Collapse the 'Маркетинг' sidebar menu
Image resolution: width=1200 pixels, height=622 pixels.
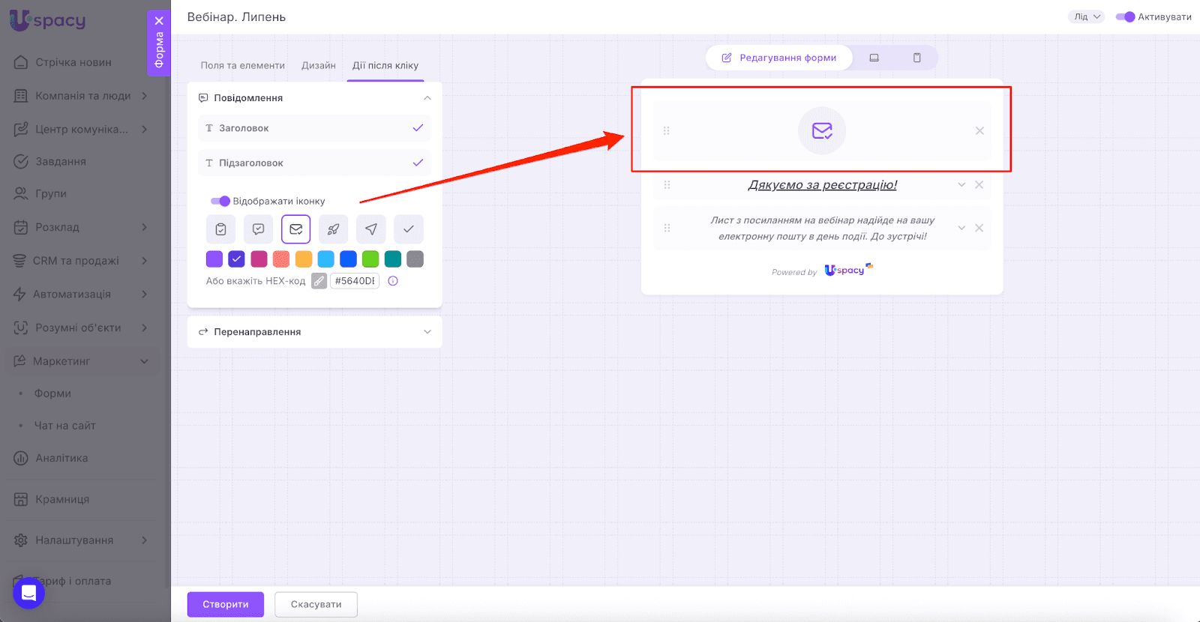tap(145, 361)
